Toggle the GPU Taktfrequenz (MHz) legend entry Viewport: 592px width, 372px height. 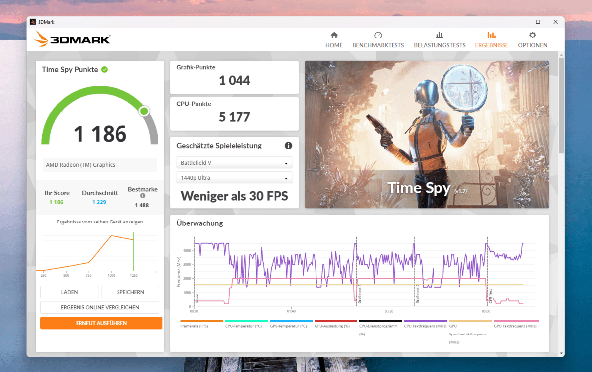click(x=516, y=324)
